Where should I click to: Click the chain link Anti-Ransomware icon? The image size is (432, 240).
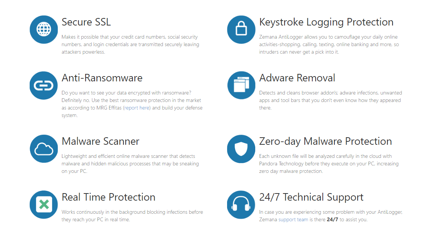44,85
